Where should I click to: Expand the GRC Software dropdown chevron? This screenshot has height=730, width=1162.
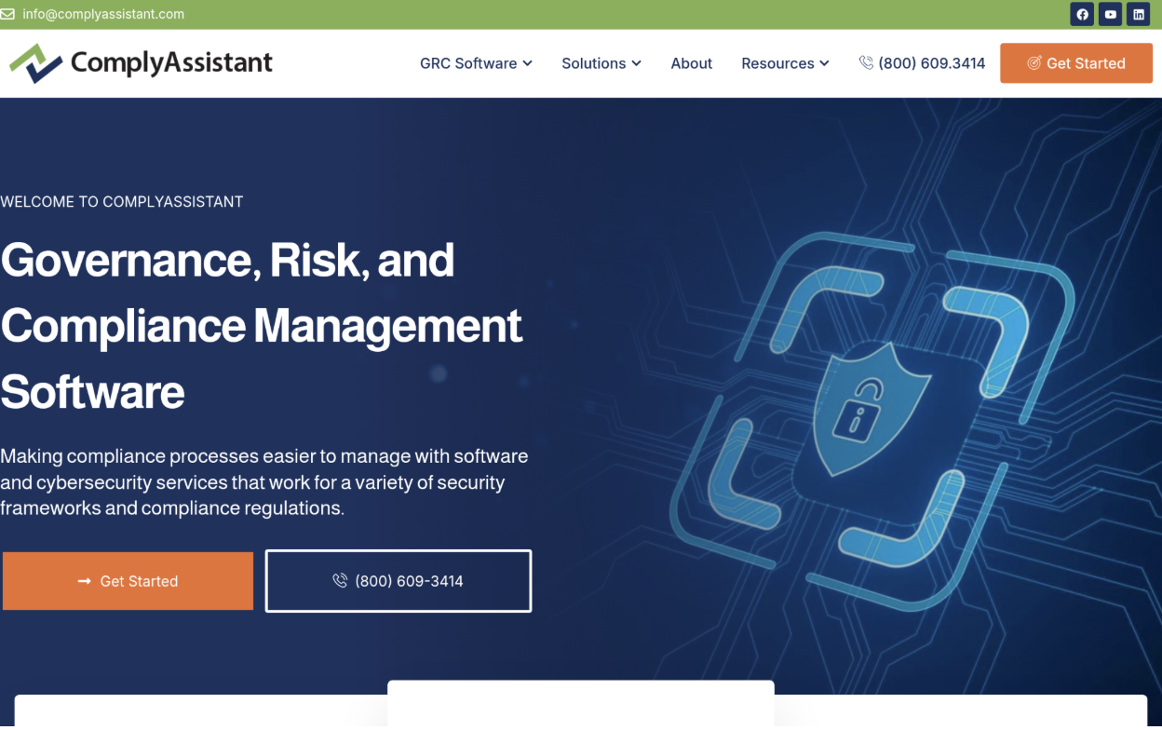tap(527, 63)
